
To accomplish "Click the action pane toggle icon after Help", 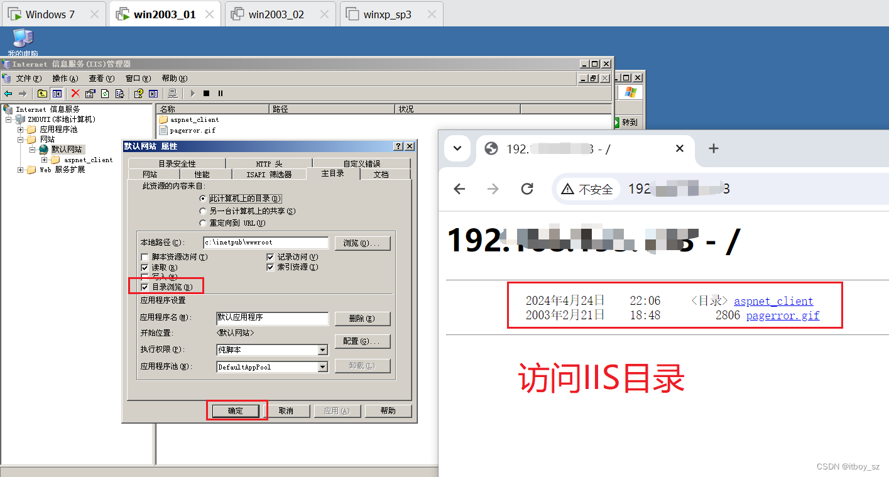I will click(x=153, y=94).
